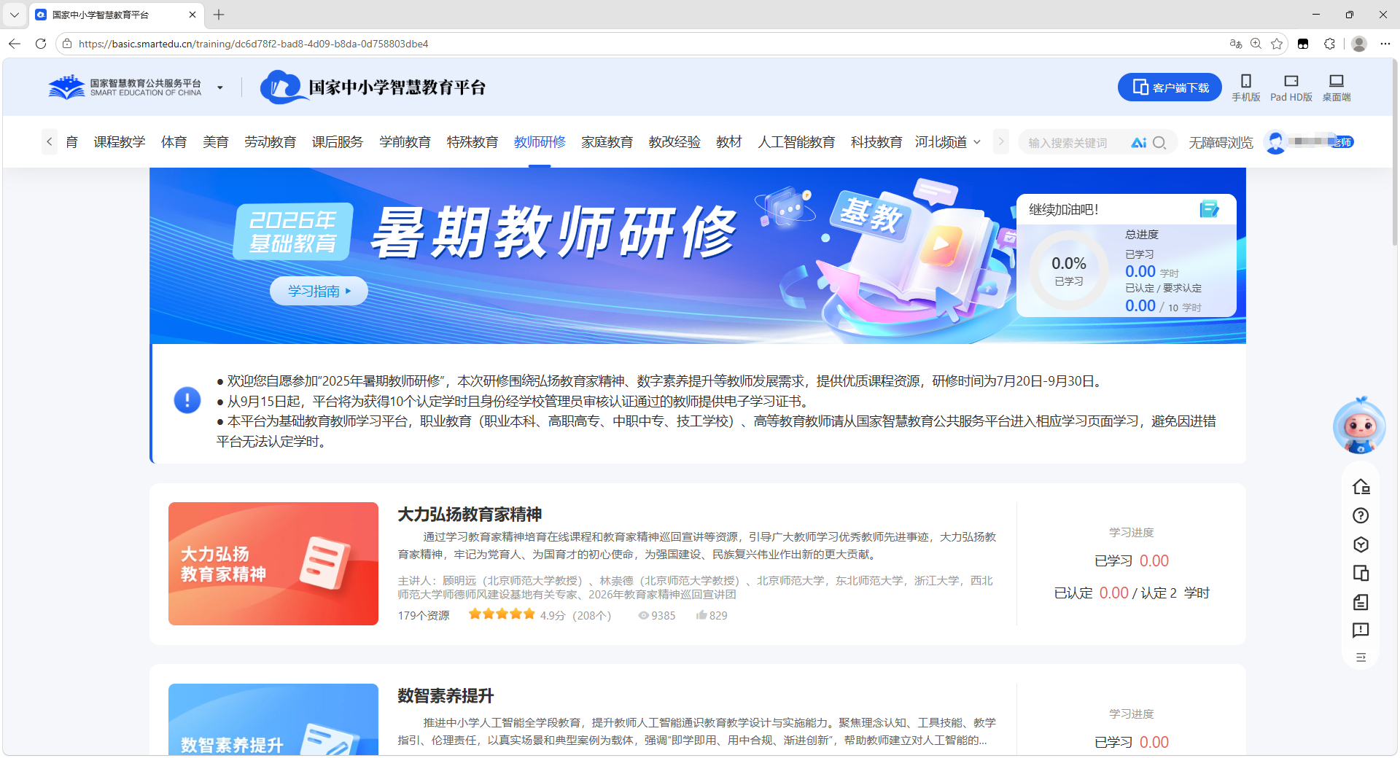This screenshot has width=1400, height=758.
Task: Click the 无障碍浏览 link
Action: [x=1221, y=143]
